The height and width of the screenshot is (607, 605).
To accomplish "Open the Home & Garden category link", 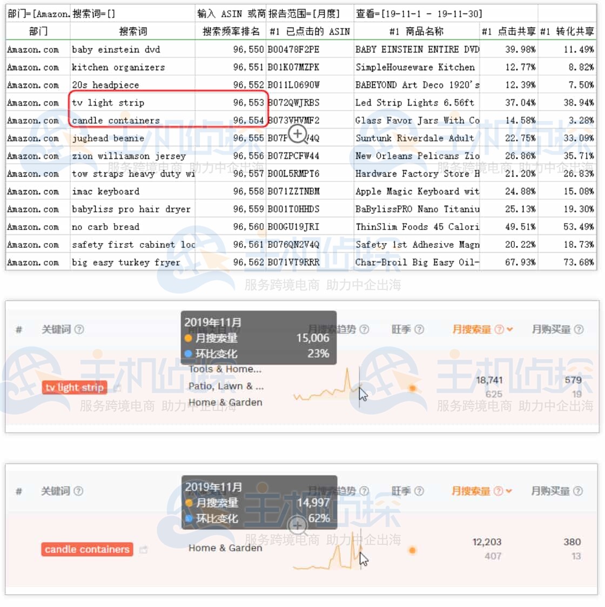I will (225, 402).
